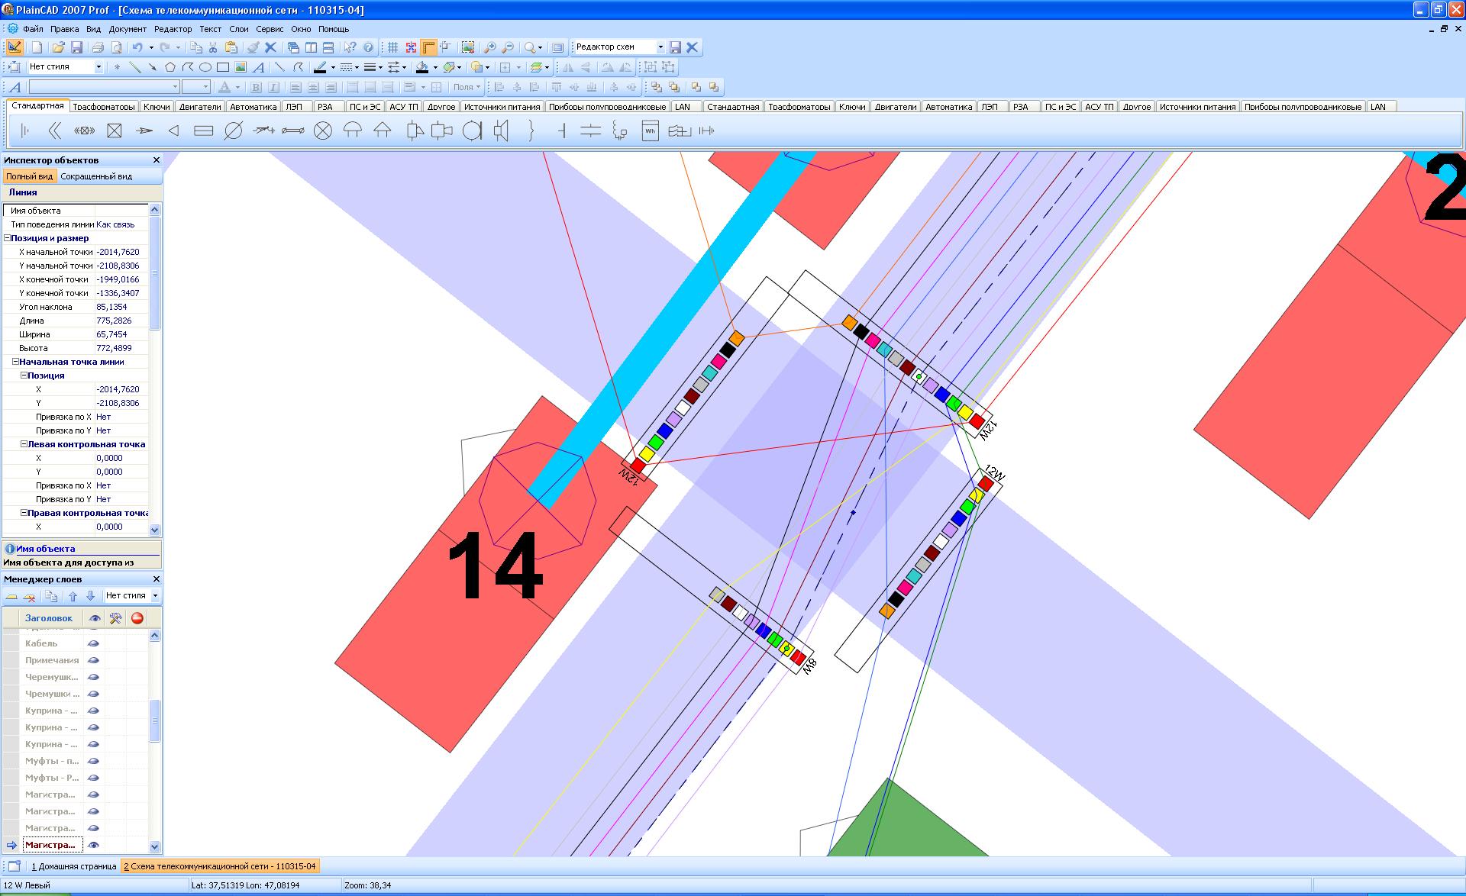Toggle the grid display icon
The width and height of the screenshot is (1466, 896).
[x=392, y=47]
